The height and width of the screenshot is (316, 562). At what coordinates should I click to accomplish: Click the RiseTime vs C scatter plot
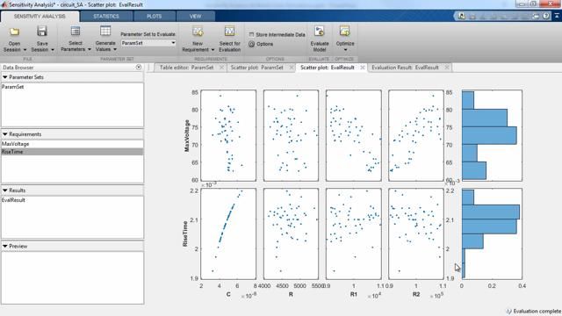coord(228,233)
